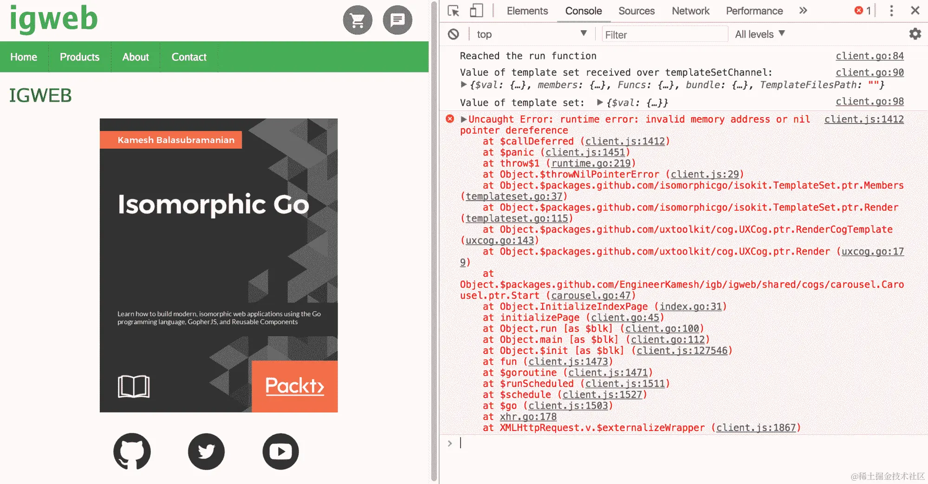Open index.go:31 link in stack trace
928x484 pixels.
click(x=690, y=307)
